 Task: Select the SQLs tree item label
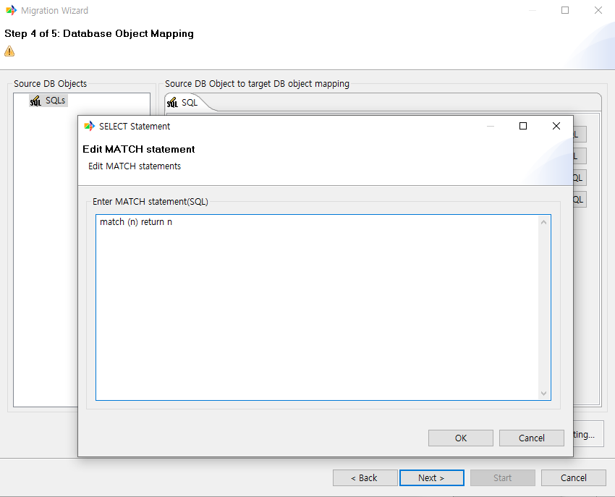56,101
